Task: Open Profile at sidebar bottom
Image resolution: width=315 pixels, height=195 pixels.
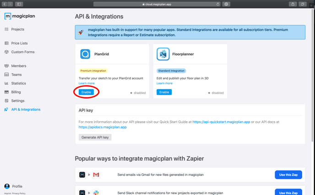Action: click(x=17, y=186)
